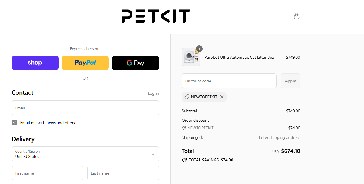This screenshot has height=184, width=364.
Task: Click the Purobot Ultra product thumbnail
Action: coord(191,57)
